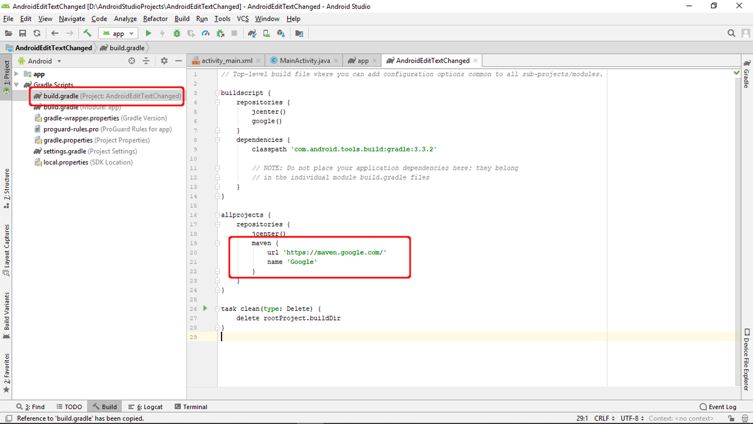Click AndroidEditTextChanged breadcrumb in navigation bar

pos(48,48)
